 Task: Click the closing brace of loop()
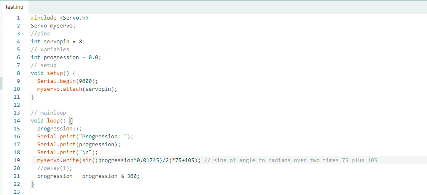point(32,184)
